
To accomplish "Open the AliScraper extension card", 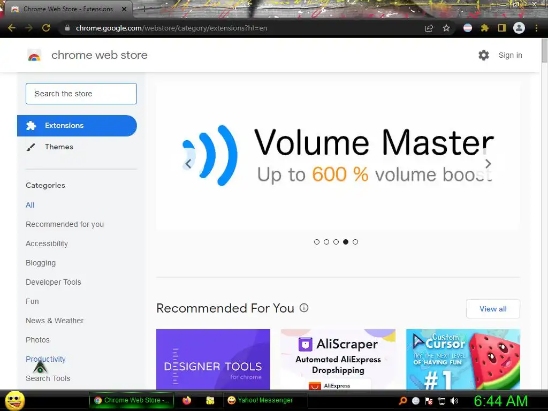I will [338, 359].
